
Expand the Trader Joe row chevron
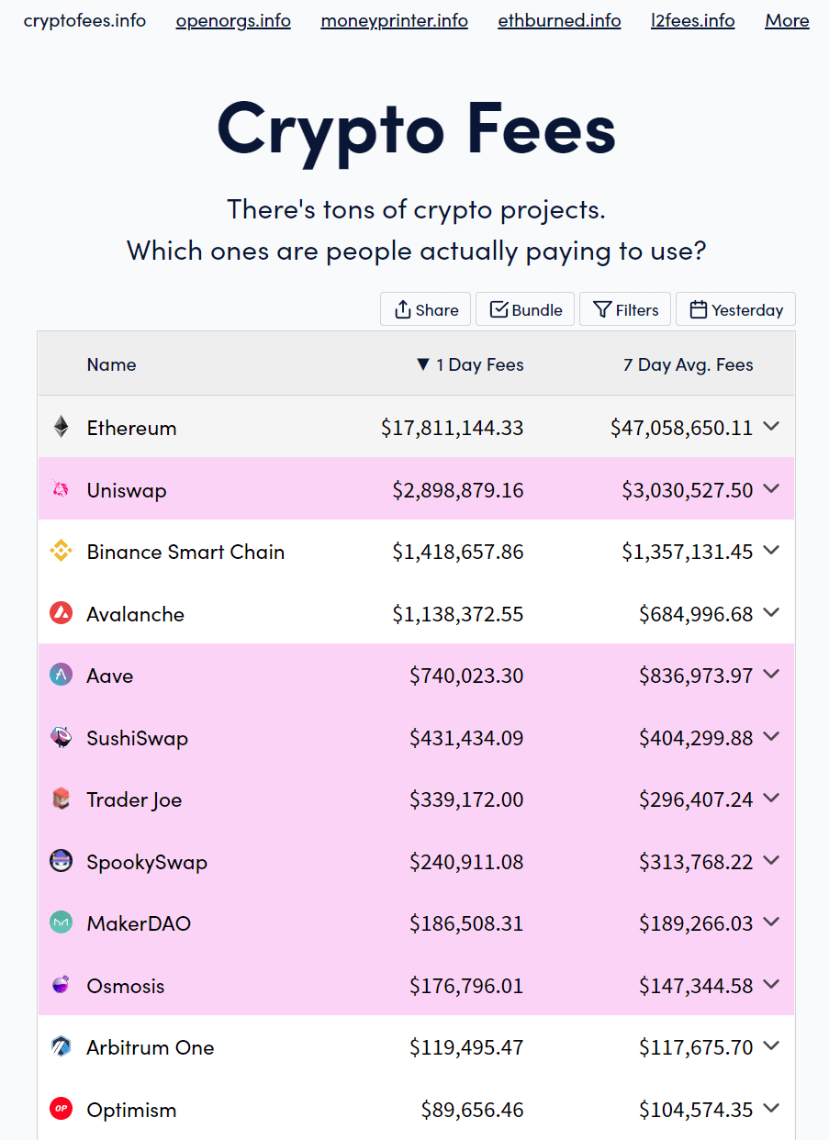(x=771, y=799)
